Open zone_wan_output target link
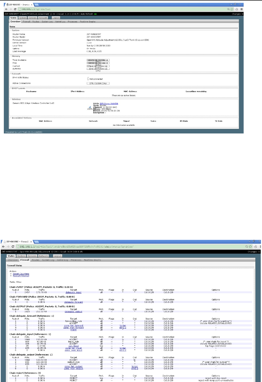The height and width of the screenshot is (382, 262). click(x=73, y=368)
